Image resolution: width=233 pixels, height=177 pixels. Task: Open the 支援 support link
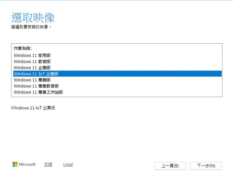click(48, 164)
